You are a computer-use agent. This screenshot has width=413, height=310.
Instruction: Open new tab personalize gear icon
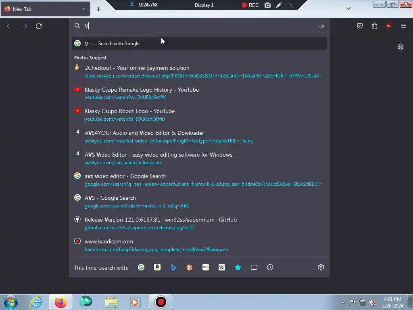(x=400, y=47)
